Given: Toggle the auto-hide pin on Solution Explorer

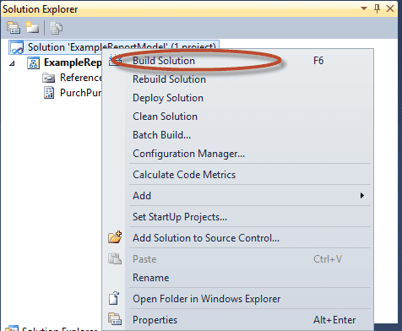Looking at the screenshot, I should point(377,8).
